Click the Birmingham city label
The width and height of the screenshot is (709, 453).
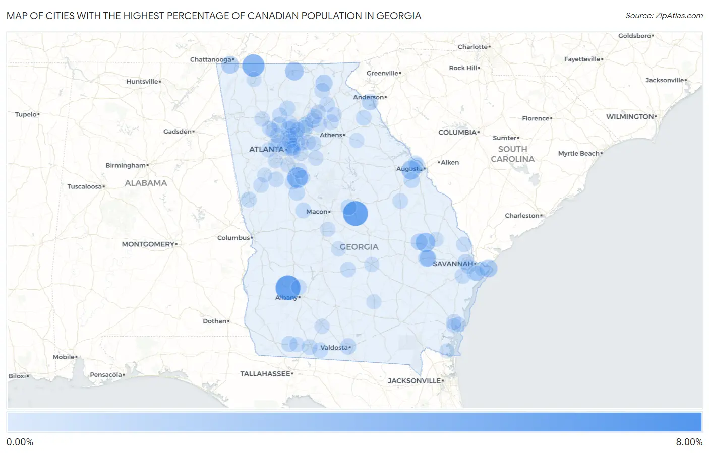126,165
